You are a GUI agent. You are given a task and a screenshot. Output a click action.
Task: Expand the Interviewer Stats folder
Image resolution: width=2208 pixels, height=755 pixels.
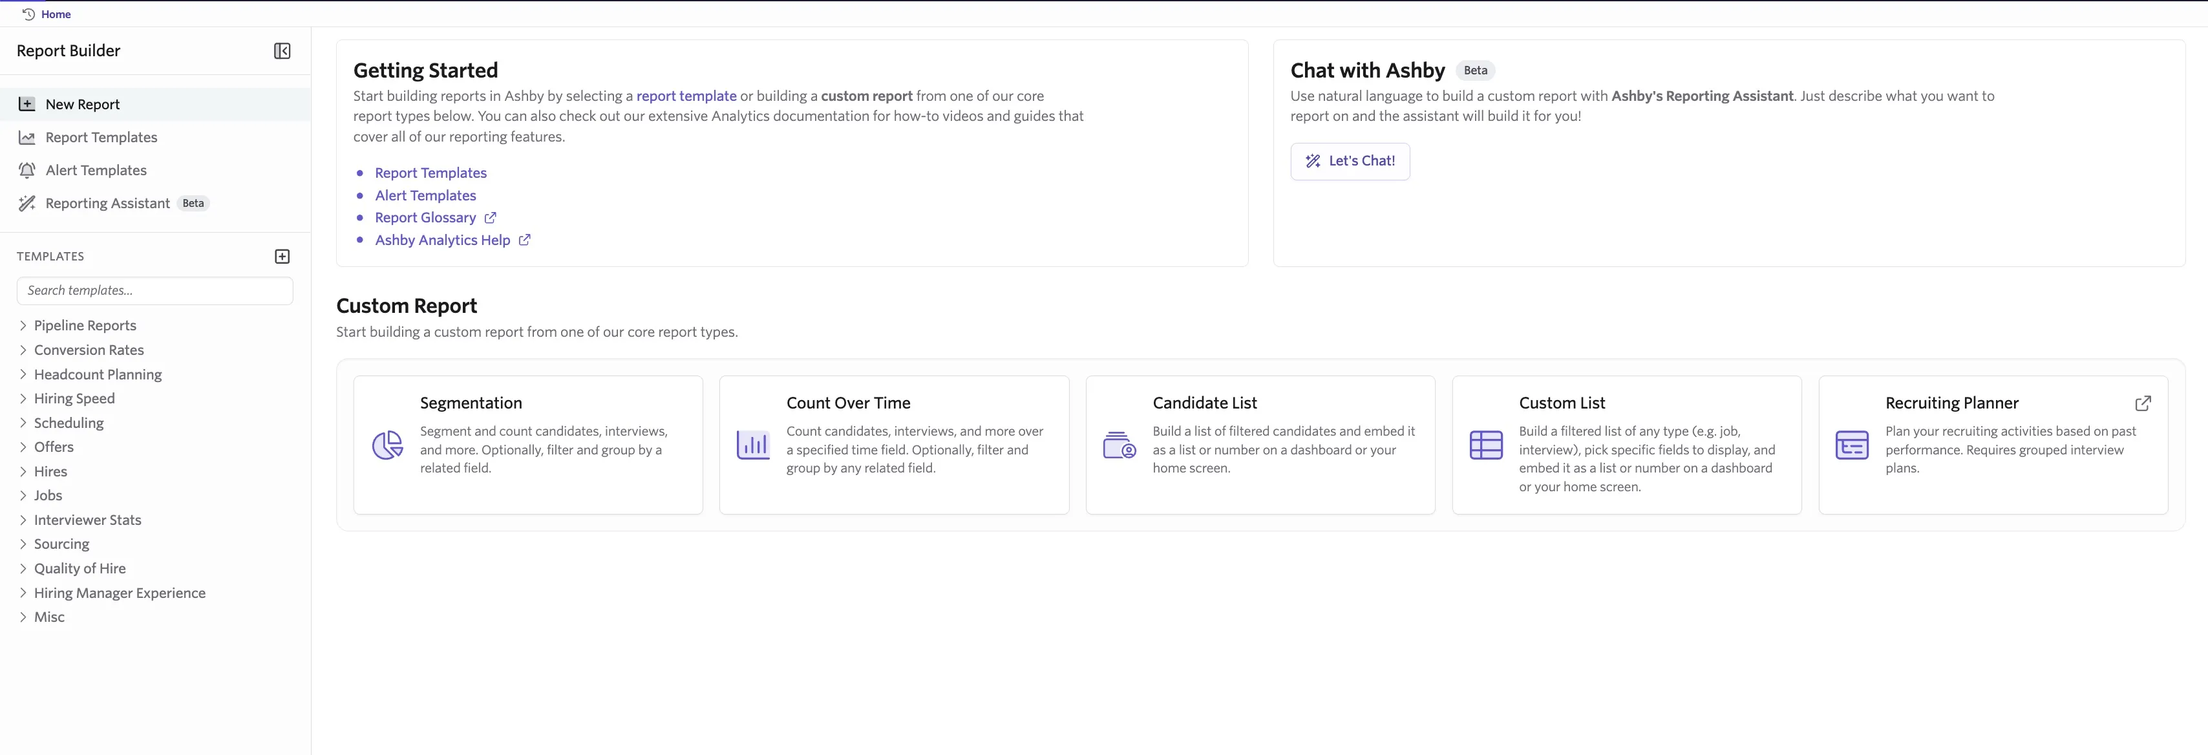point(23,520)
